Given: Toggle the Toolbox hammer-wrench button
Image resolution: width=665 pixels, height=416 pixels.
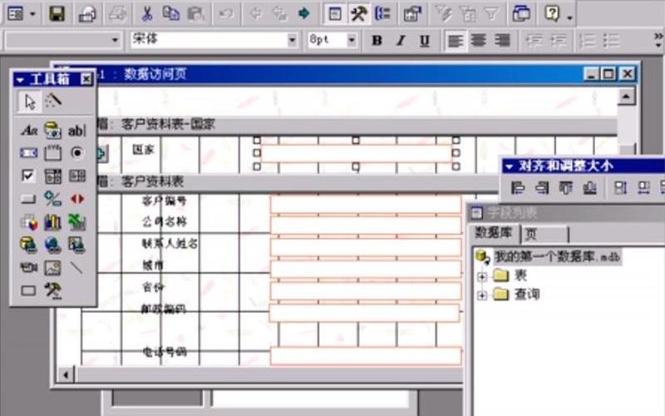Looking at the screenshot, I should [x=359, y=13].
